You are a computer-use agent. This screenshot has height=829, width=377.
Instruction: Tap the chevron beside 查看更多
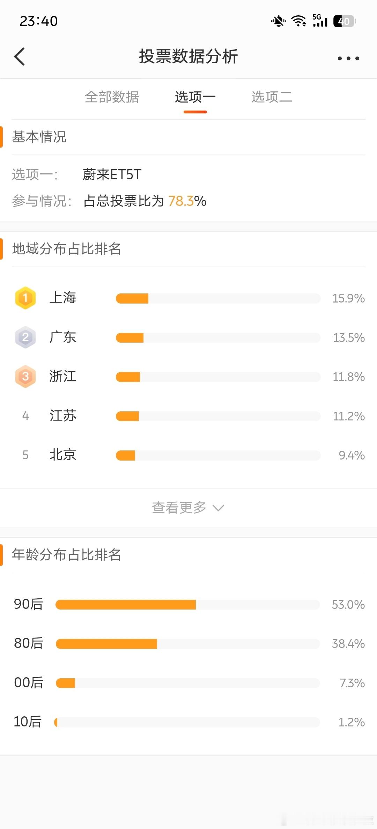coord(218,508)
